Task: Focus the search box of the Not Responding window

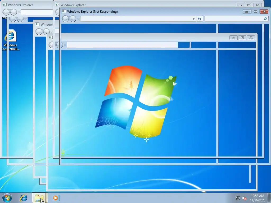Action: tap(236, 19)
